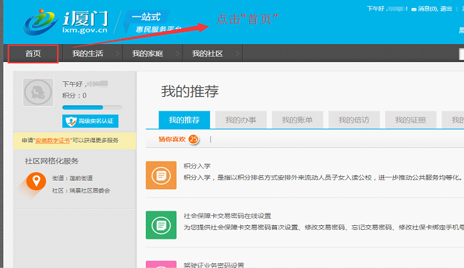Open the orange 积分入学 service icon

click(160, 175)
